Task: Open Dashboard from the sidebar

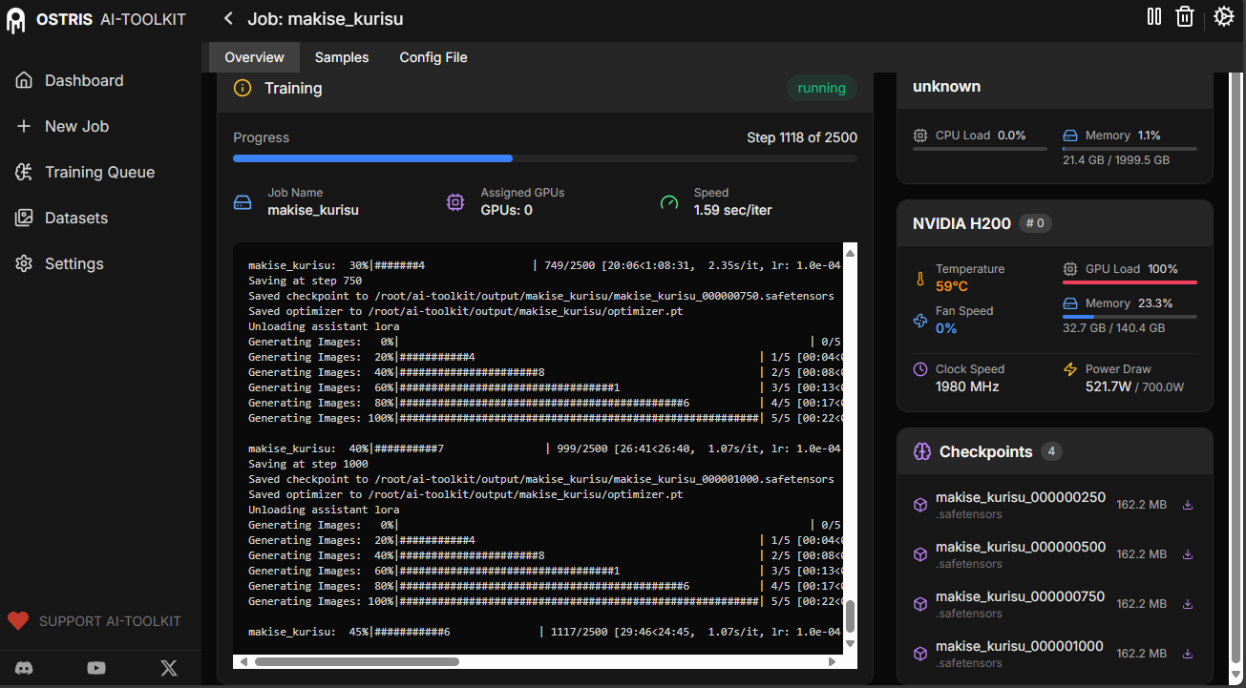Action: pyautogui.click(x=83, y=80)
